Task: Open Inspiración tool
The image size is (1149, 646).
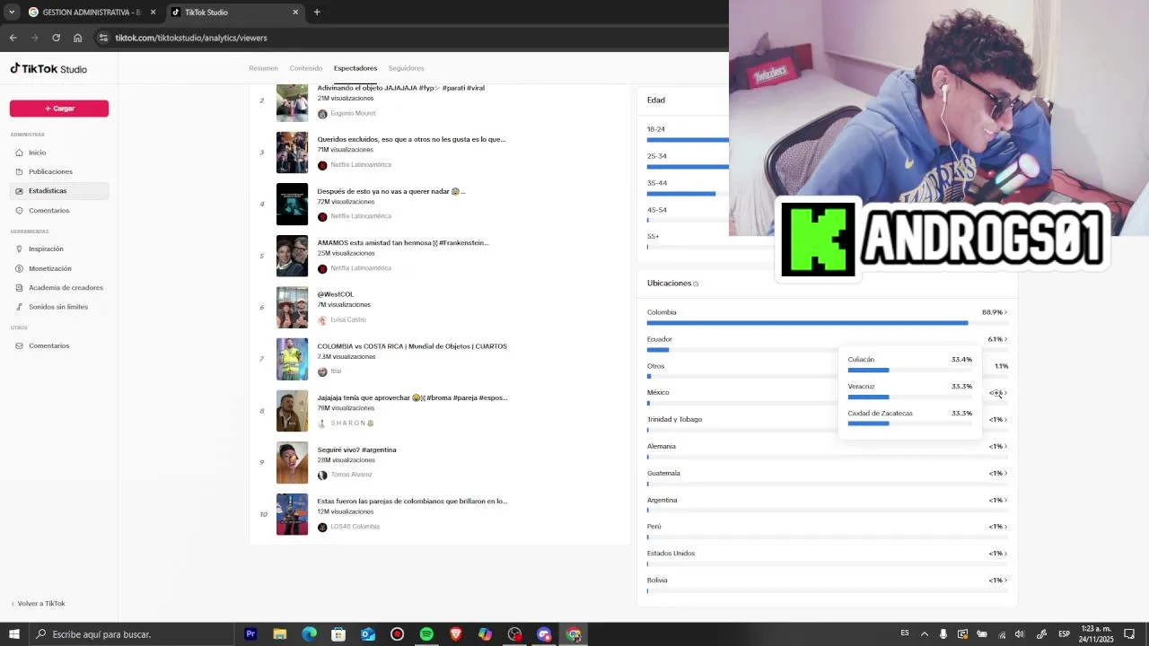Action: click(58, 249)
